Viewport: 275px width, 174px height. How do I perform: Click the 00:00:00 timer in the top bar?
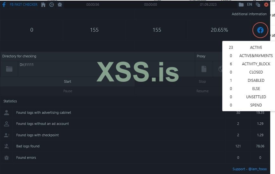point(150,4)
